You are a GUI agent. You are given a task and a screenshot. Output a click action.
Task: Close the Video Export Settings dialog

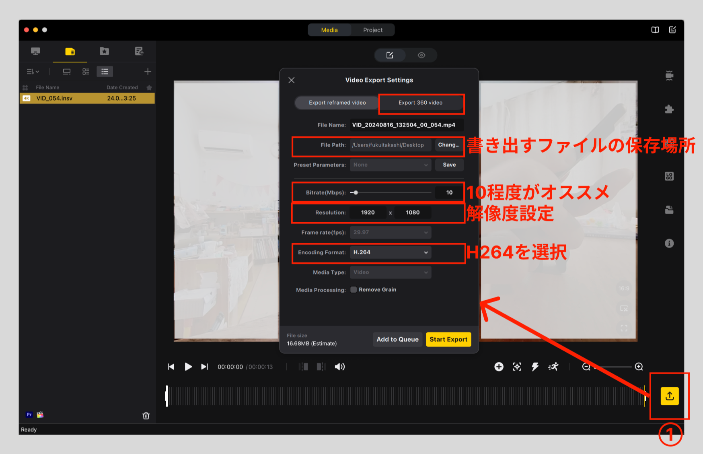pos(292,80)
